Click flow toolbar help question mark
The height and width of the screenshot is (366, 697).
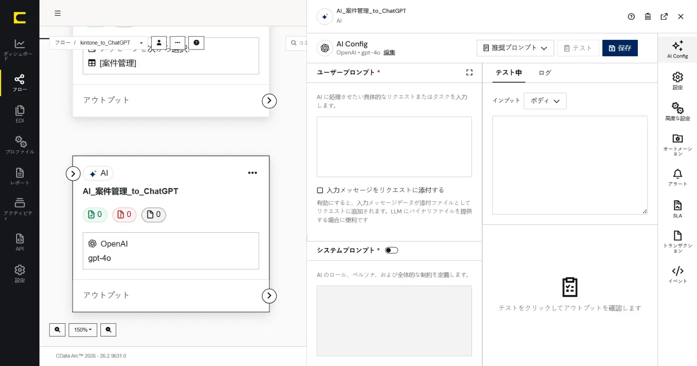196,43
